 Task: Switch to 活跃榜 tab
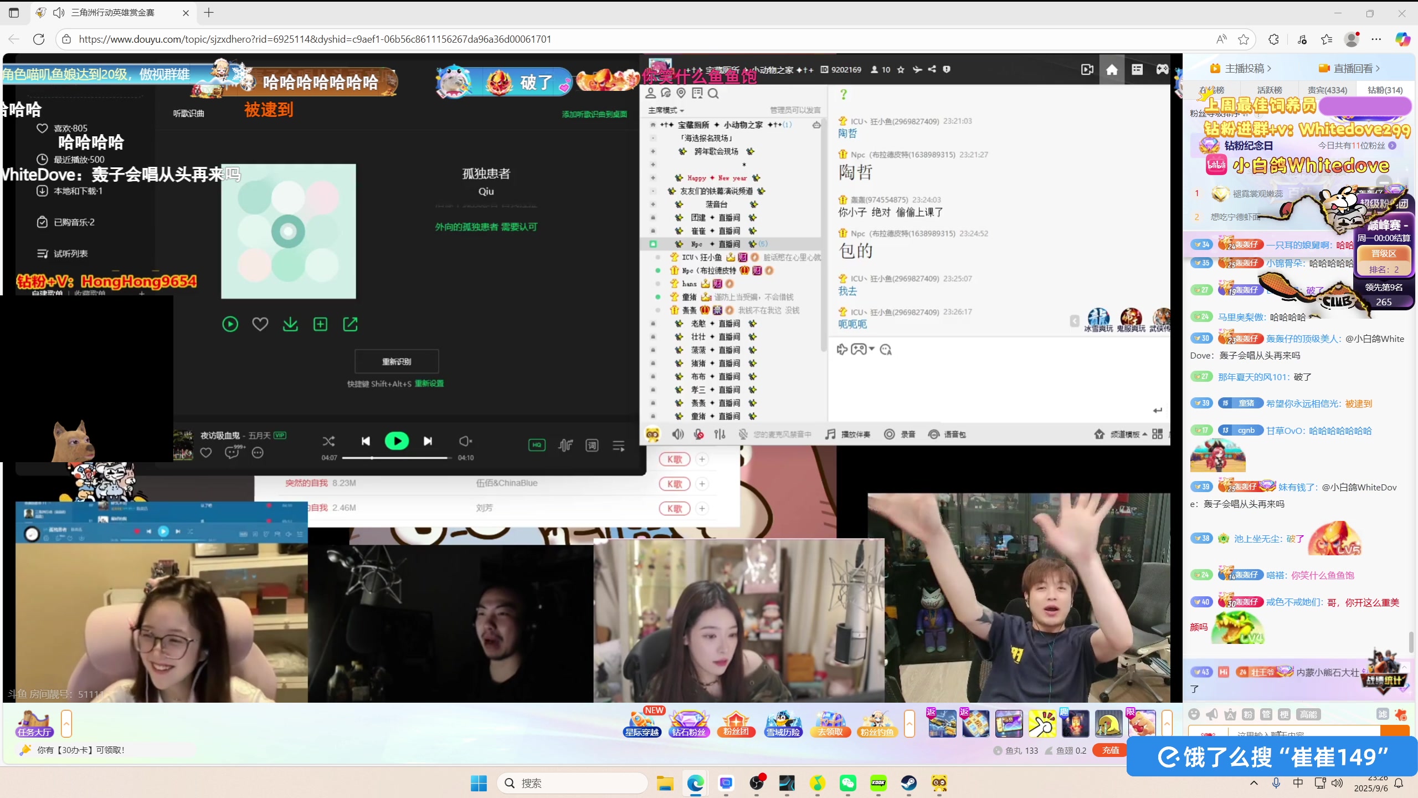[x=1270, y=90]
